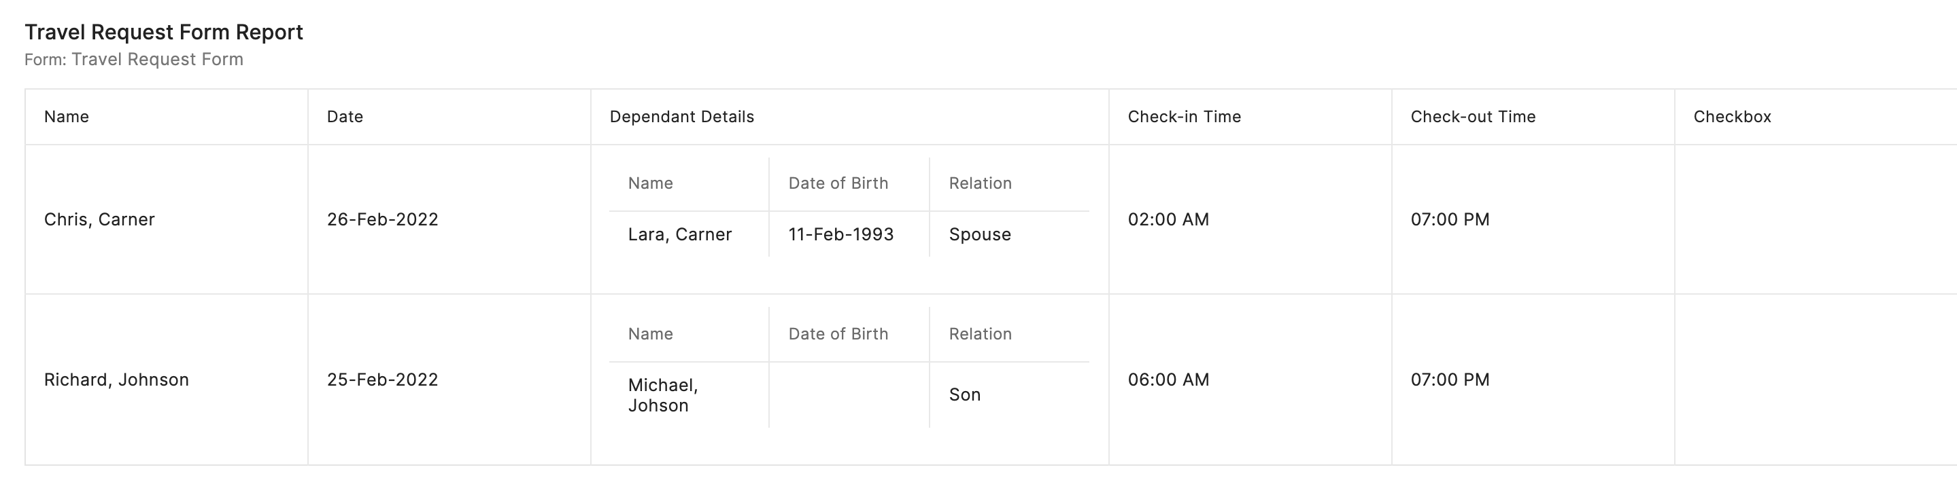Select dependant Lara, Carner entry
Image resolution: width=1957 pixels, height=497 pixels.
[679, 234]
